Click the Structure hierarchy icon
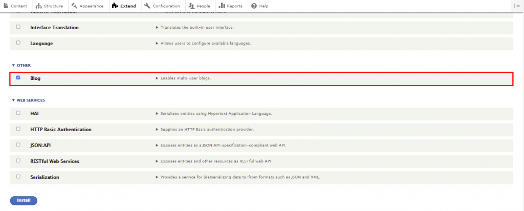The image size is (524, 211). tap(39, 6)
